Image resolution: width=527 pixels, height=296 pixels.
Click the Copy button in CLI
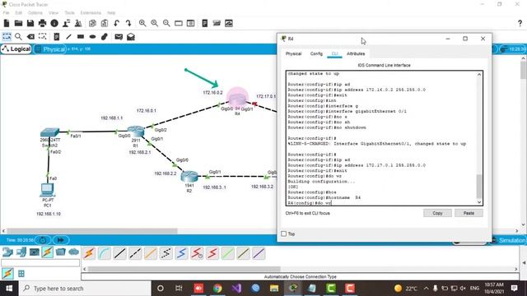coord(437,213)
